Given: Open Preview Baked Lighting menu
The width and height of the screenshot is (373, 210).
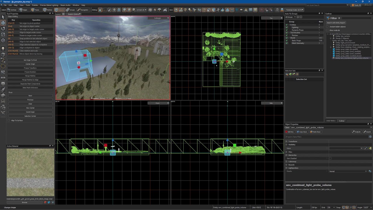Looking at the screenshot, I should click(x=49, y=5).
